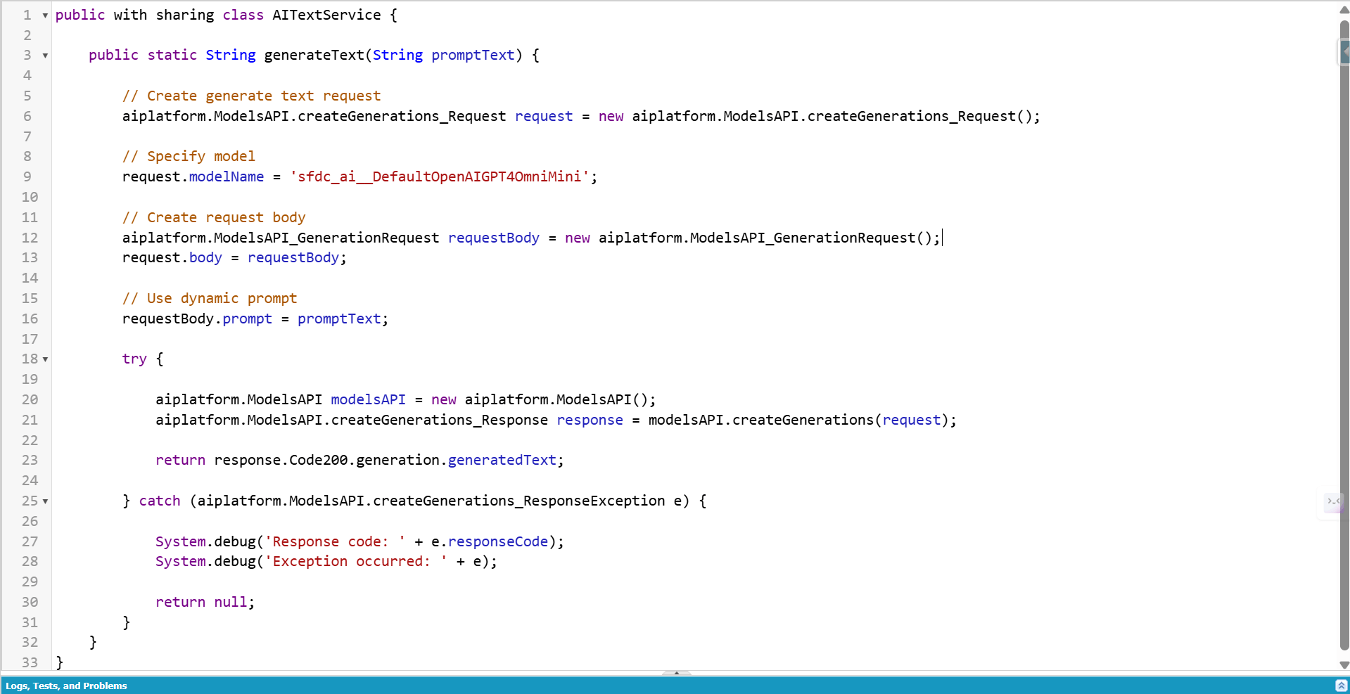Click the scrollbar up arrow

[1344, 10]
